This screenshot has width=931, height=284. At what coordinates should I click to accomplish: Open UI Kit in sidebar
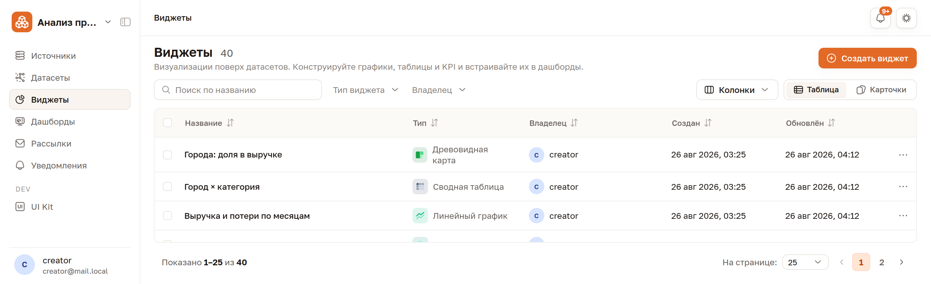70,207
